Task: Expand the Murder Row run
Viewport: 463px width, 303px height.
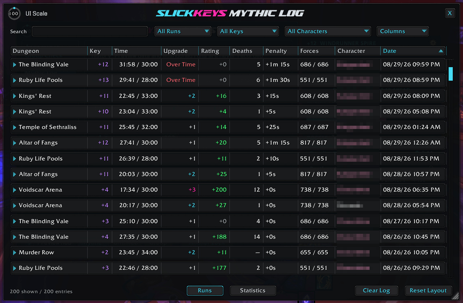Action: (14, 253)
